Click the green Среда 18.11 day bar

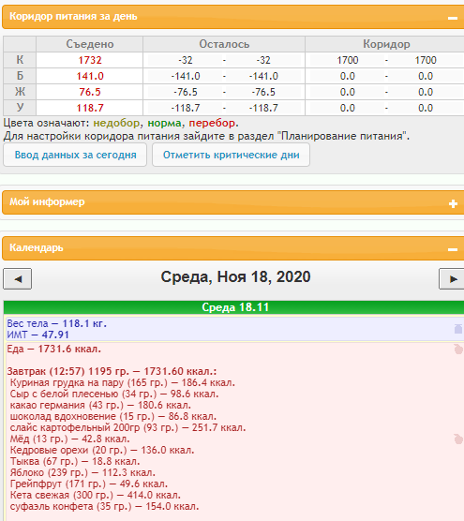[x=233, y=307]
